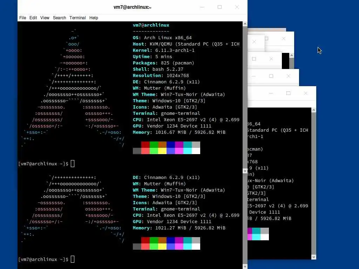Click the 'Memory: 1016.67 MiB' line
Image resolution: width=359 pixels, height=269 pixels.
point(179,132)
